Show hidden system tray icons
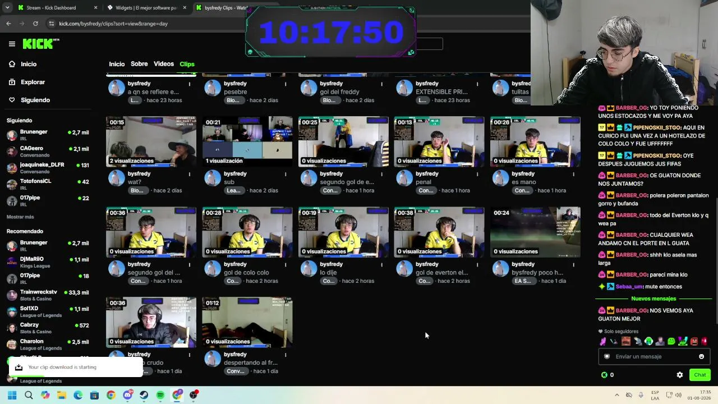The height and width of the screenshot is (404, 718). click(x=616, y=395)
